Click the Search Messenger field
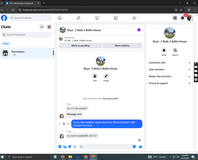Screen dimensions: 198x160 click(x=27, y=35)
